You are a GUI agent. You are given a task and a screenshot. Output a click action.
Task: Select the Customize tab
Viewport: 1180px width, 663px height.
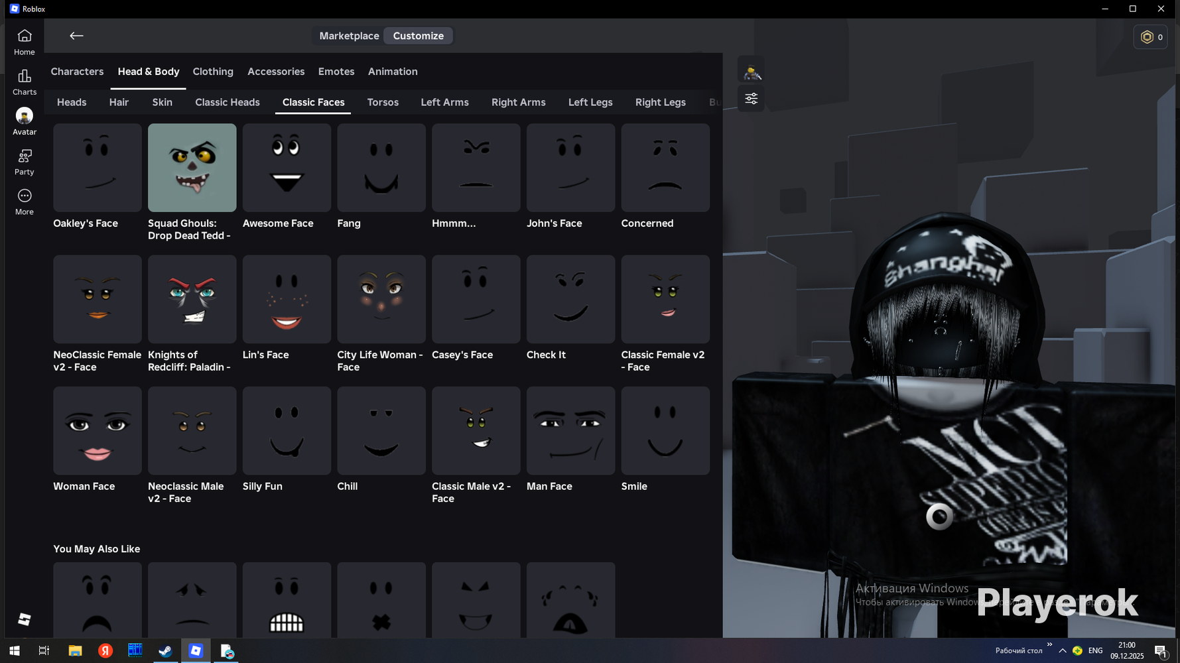pyautogui.click(x=418, y=36)
